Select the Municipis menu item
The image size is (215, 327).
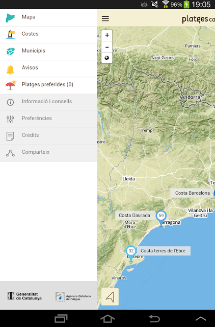coord(49,52)
